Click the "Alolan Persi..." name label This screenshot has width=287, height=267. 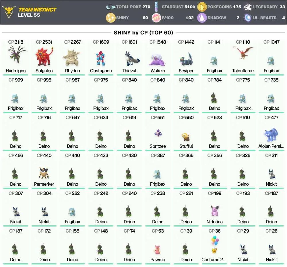point(271,146)
